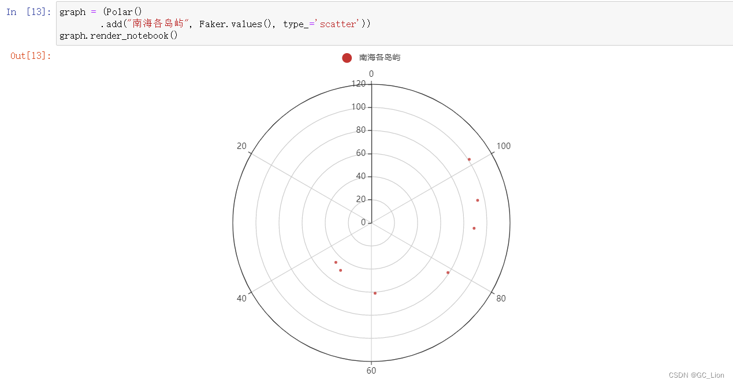Select the 'scatter' string in the code
The width and height of the screenshot is (733, 384).
(337, 24)
